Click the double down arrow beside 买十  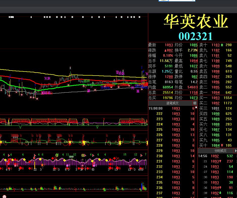222,145
